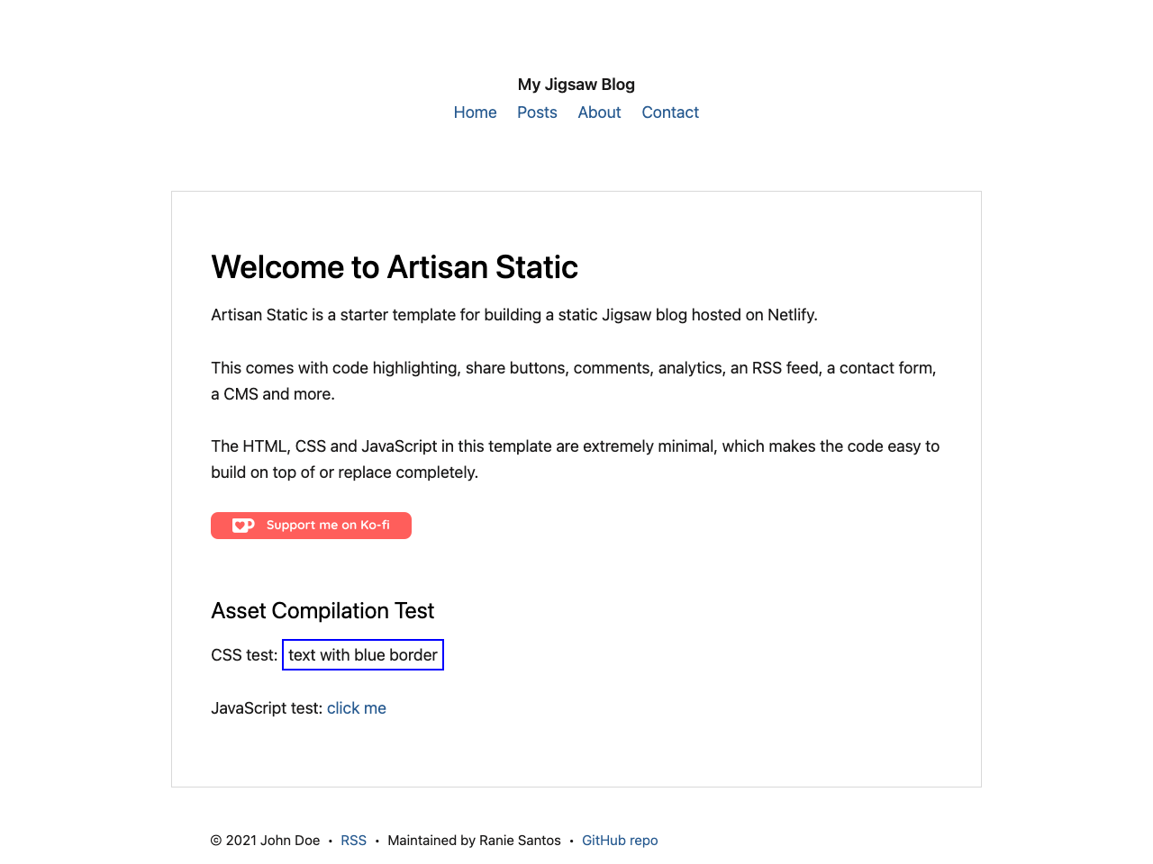Click the Maintained by Ranie Santos text
Viewport: 1153px width, 864px height.
tap(474, 840)
